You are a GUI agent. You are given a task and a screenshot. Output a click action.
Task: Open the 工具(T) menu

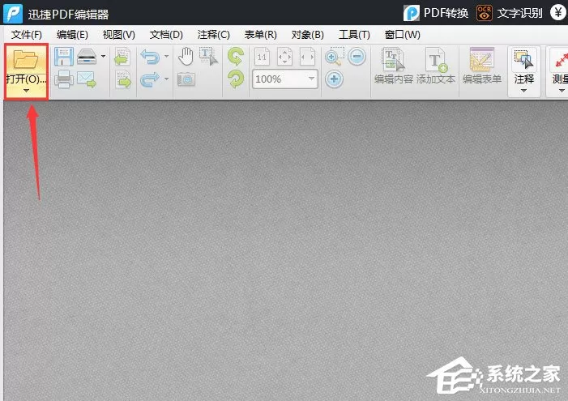click(x=354, y=34)
